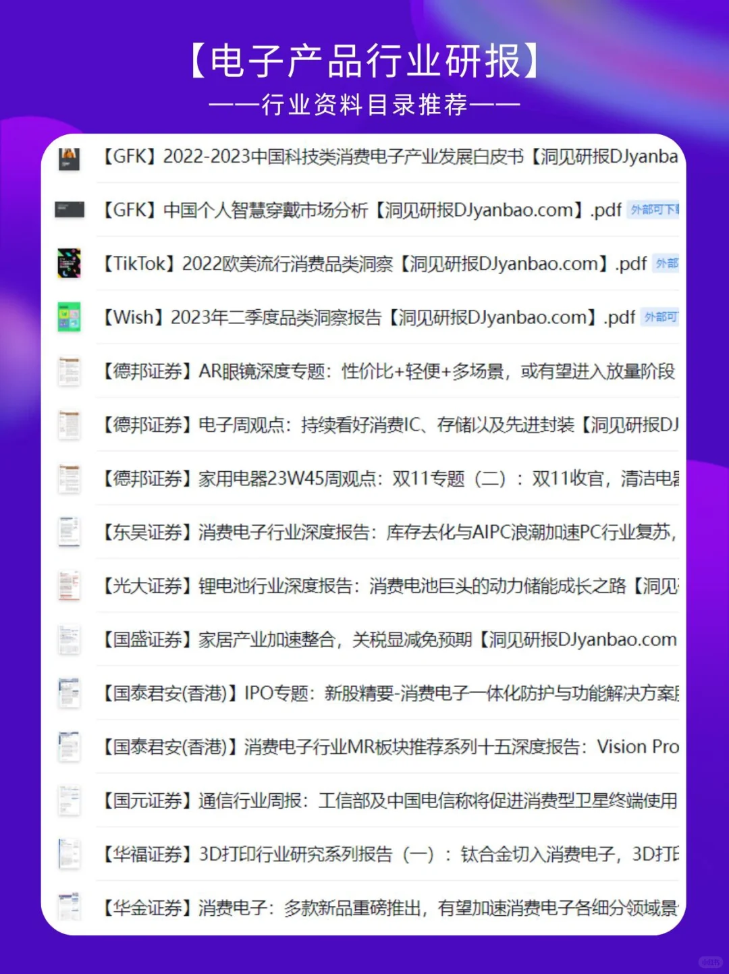This screenshot has height=974, width=729.
Task: Select 【国泰君安(香港)】IPO专题 file name
Action: [388, 693]
